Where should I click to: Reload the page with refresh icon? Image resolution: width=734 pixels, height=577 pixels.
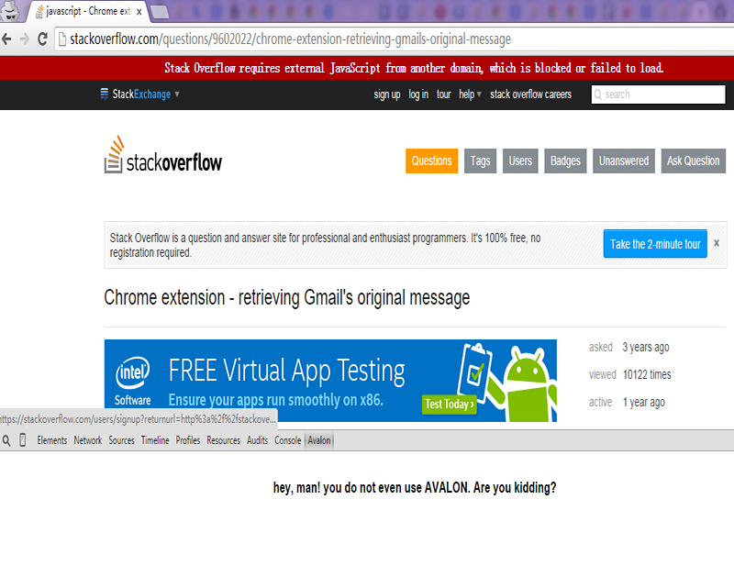coord(42,39)
